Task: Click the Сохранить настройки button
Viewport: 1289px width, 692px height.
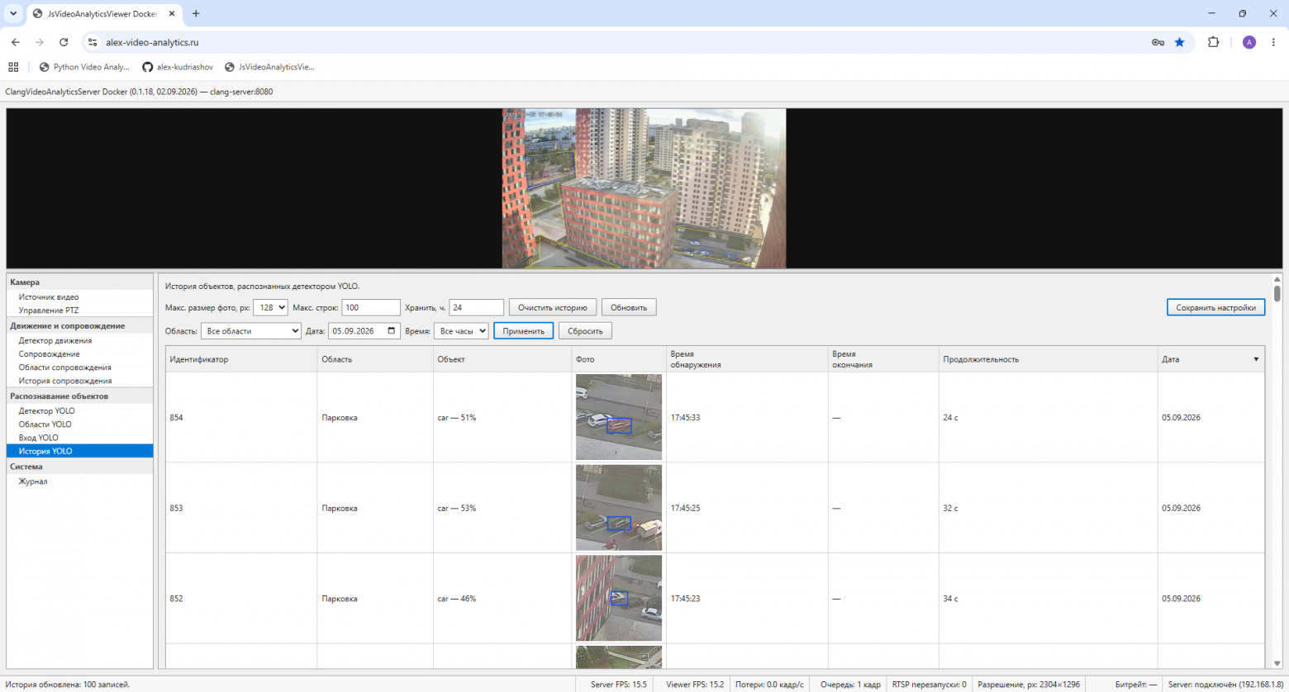Action: [1215, 307]
